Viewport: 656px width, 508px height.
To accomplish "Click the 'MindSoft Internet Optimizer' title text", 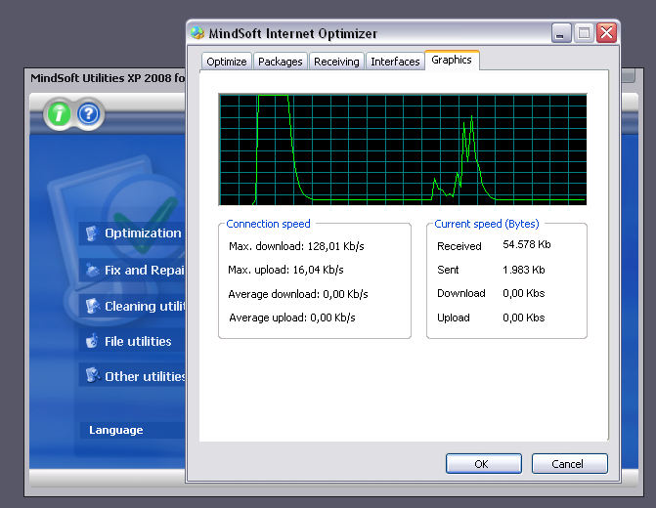I will pos(293,33).
